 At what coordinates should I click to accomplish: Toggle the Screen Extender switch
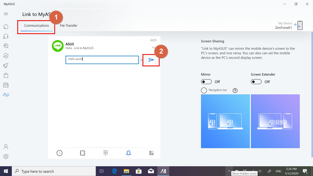click(256, 82)
